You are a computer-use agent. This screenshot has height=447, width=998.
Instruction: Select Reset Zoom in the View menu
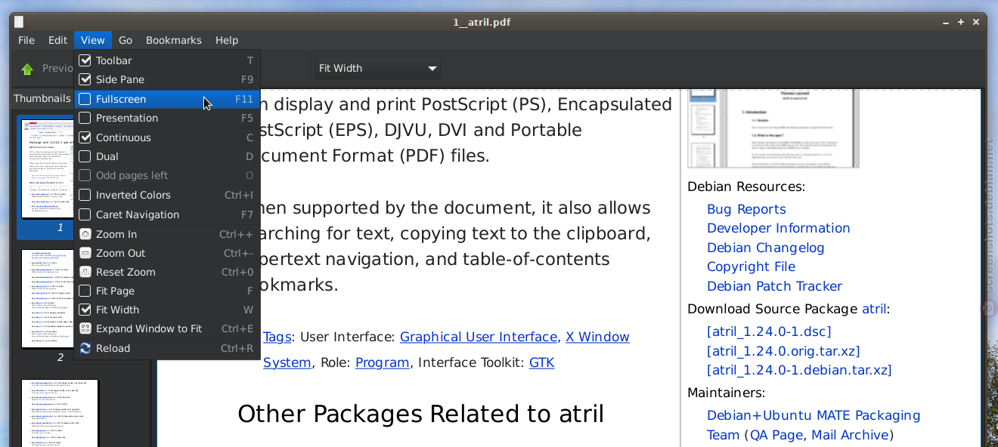[x=167, y=272]
